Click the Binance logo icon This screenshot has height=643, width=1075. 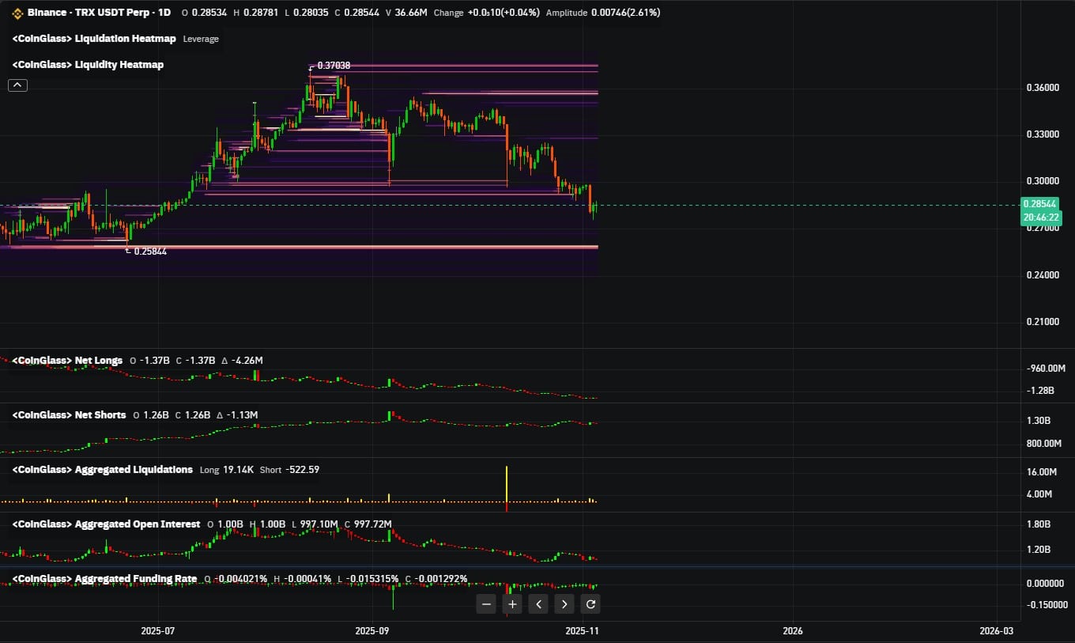pyautogui.click(x=17, y=13)
